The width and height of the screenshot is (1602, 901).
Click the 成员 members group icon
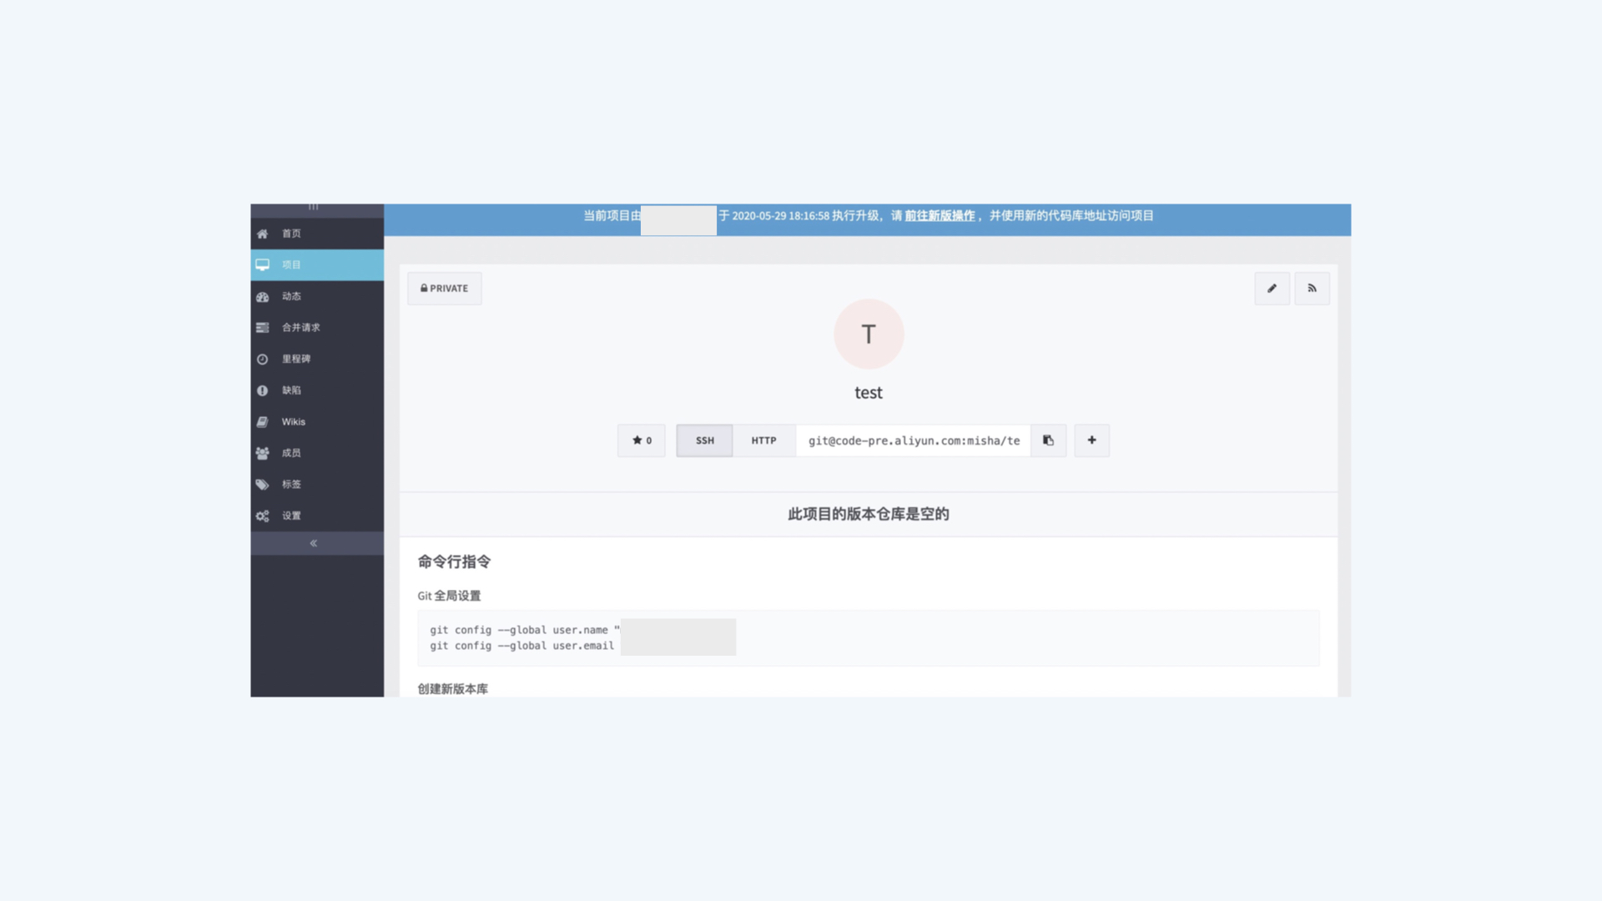[263, 453]
